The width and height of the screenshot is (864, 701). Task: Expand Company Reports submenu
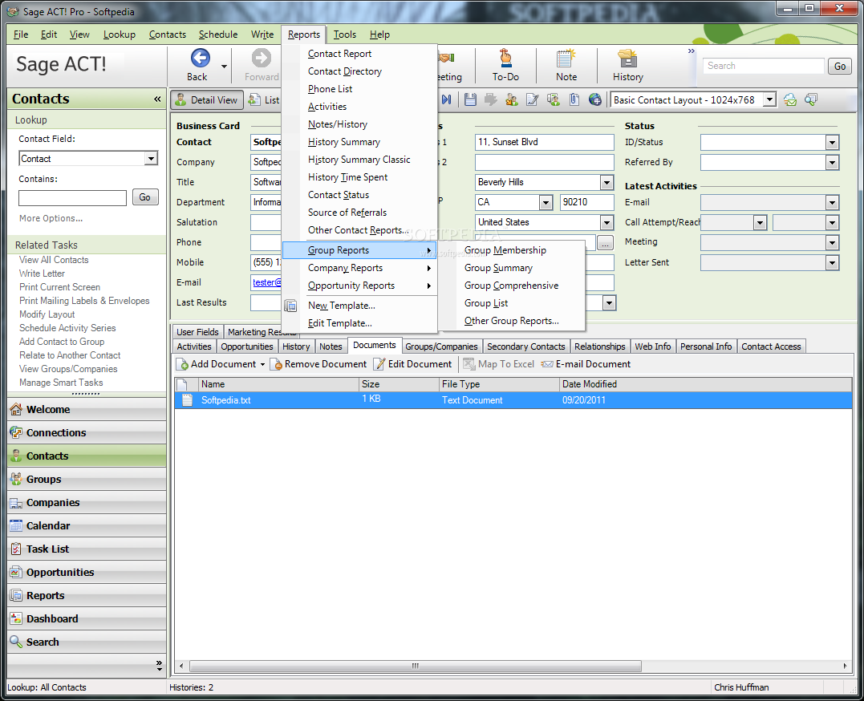[x=359, y=268]
